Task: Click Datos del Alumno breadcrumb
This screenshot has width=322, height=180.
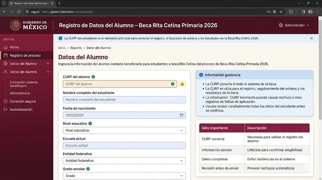Action: (x=98, y=48)
